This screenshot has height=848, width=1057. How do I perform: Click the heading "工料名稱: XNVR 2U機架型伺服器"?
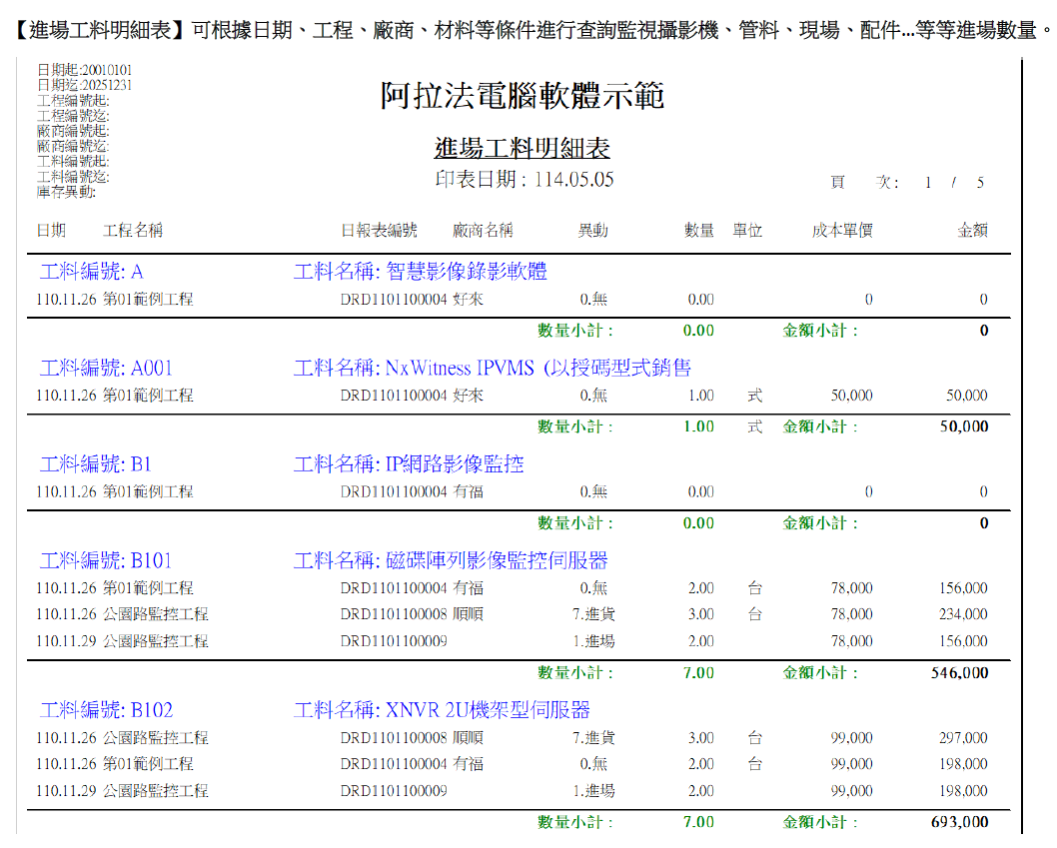coord(442,710)
